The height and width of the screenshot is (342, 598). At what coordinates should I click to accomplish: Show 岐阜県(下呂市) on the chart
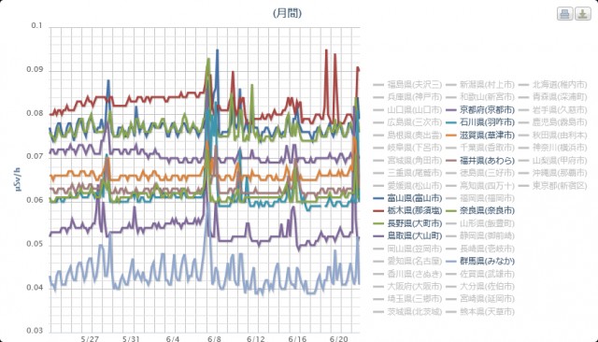pos(408,148)
